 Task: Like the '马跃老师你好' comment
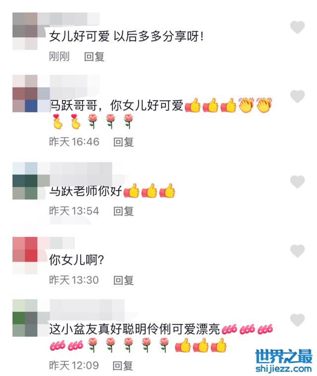point(297,181)
